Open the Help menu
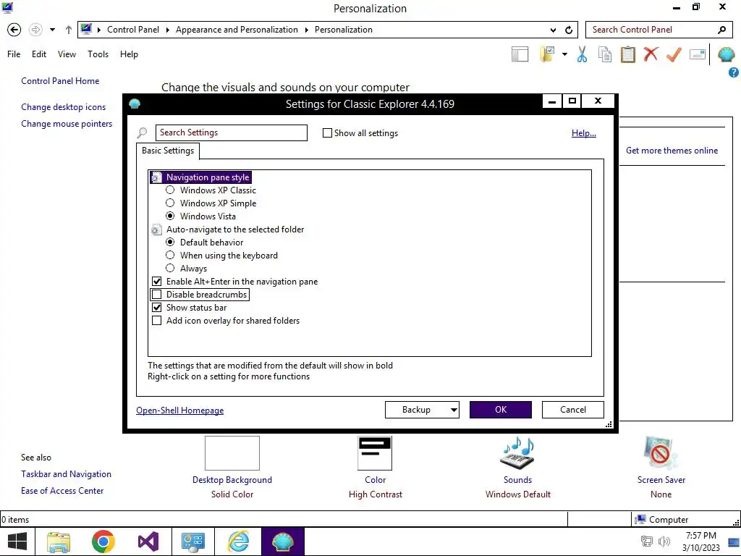The image size is (741, 556). [129, 54]
